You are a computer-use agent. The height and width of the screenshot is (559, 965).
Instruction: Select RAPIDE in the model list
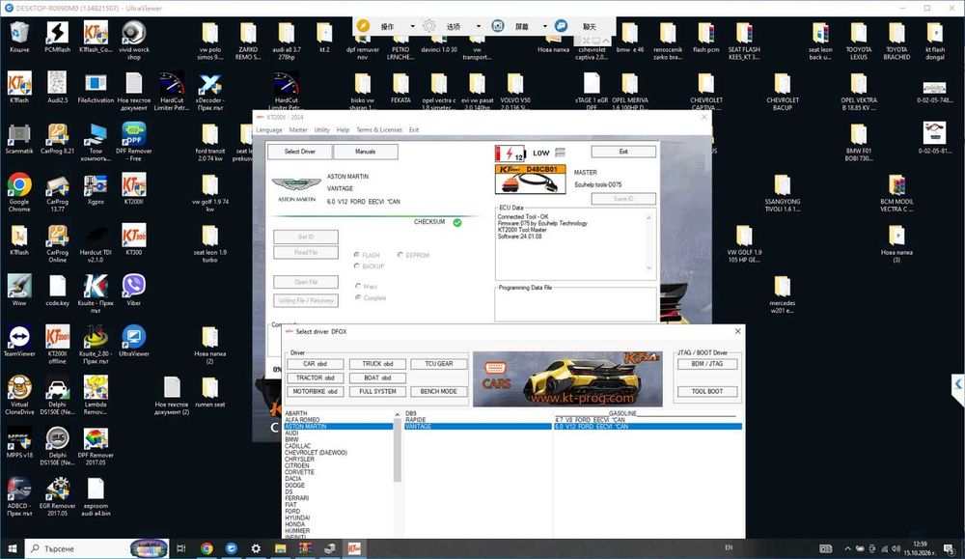click(416, 420)
